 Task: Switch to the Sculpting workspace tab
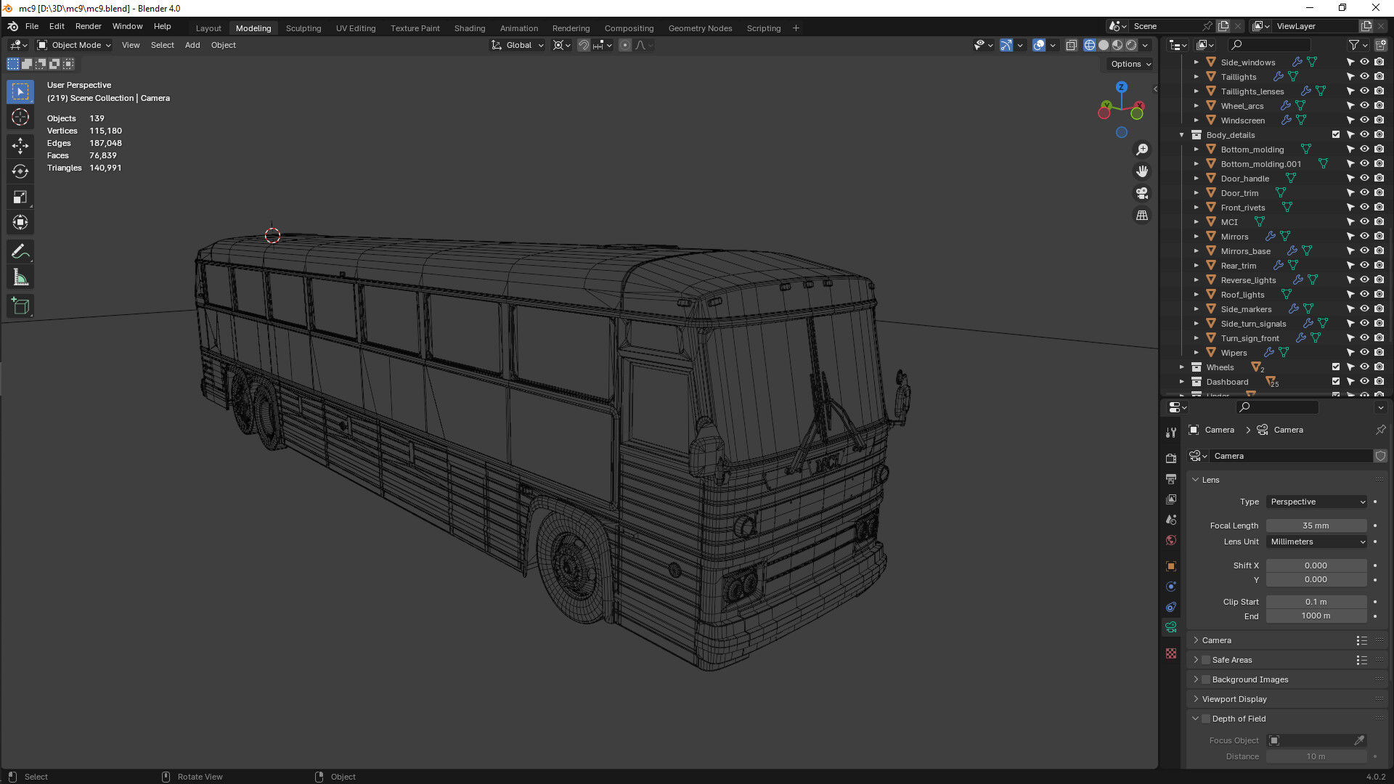pos(303,28)
